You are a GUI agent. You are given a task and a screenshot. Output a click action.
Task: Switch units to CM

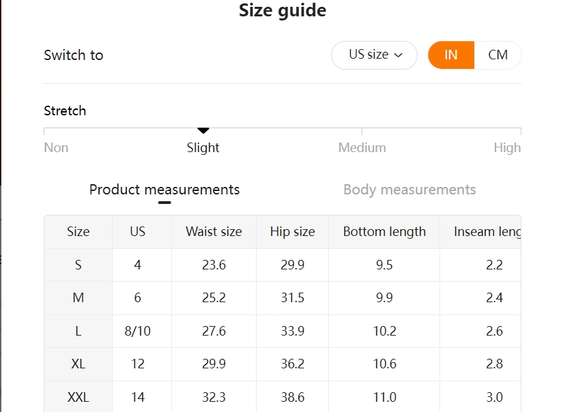tap(498, 55)
